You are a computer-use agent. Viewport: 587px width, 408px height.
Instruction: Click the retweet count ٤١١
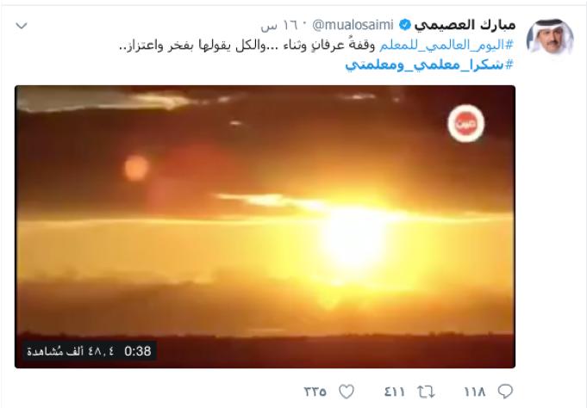click(x=394, y=392)
